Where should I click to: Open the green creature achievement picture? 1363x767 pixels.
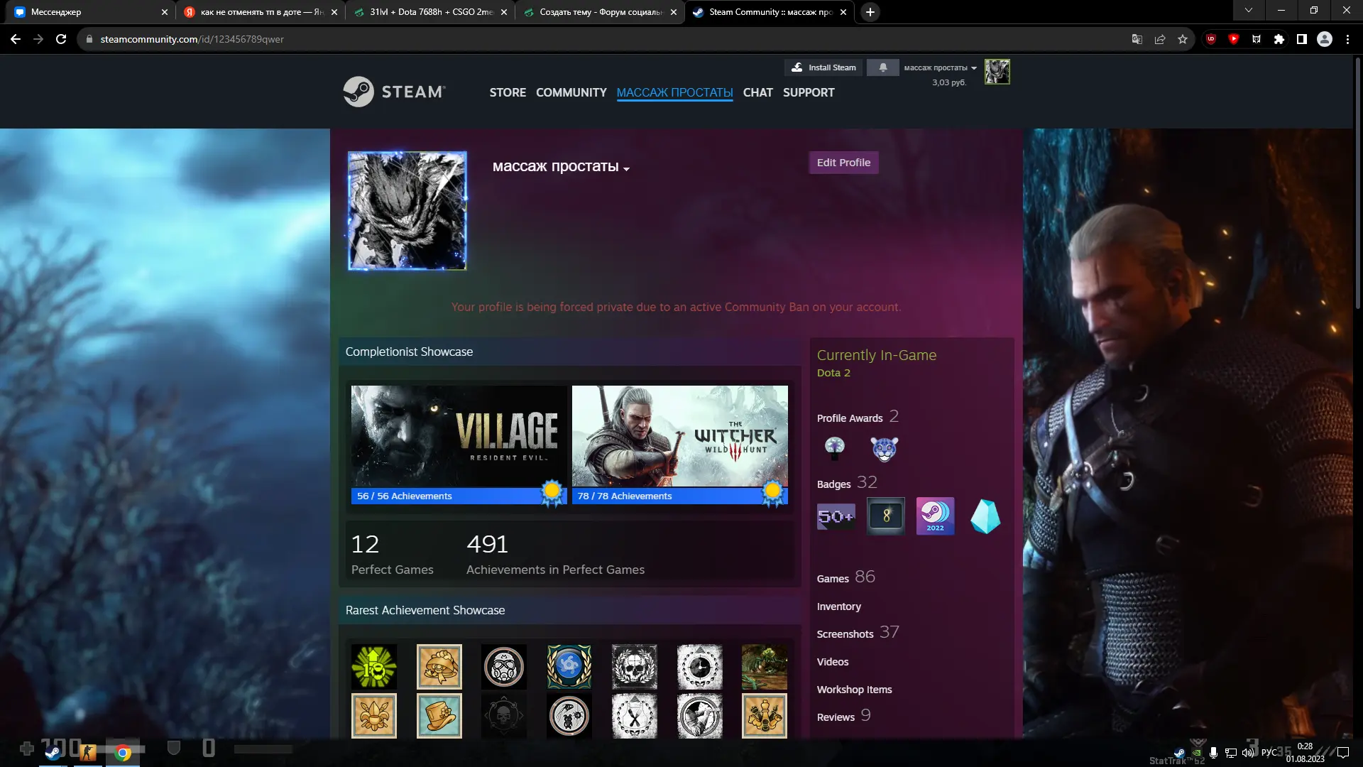[765, 667]
